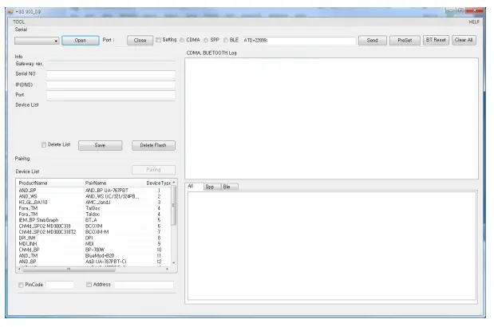Open the HELP menu
Viewport: 494px width, 327px height.
(474, 22)
